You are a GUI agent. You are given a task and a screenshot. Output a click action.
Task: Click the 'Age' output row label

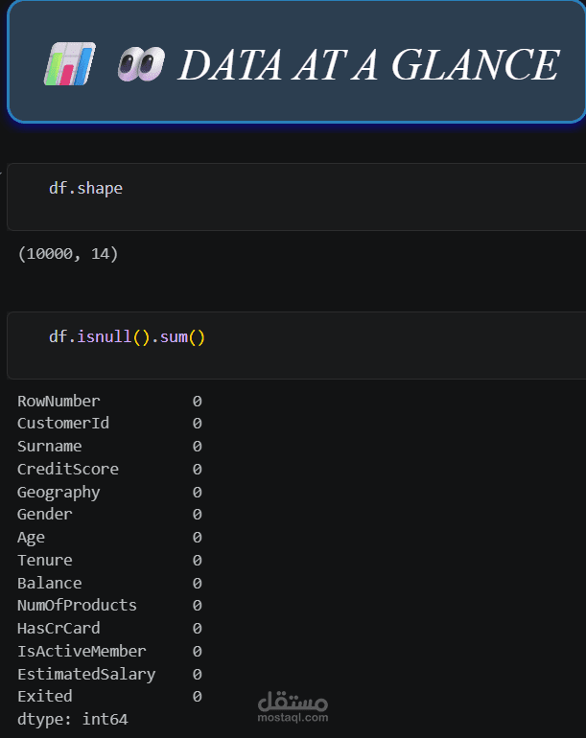pos(31,538)
